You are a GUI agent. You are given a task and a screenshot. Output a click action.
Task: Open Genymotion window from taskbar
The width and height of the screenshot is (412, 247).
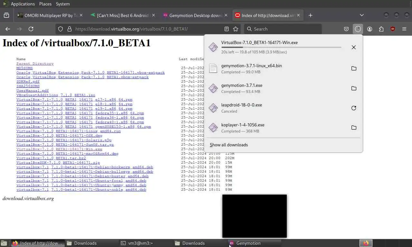(254, 243)
